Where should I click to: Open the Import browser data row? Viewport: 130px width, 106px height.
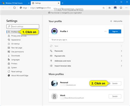coord(86,66)
